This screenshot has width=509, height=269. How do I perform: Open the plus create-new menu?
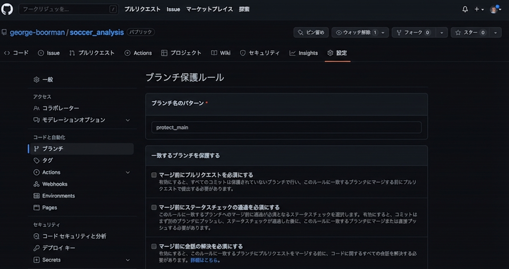pos(479,9)
